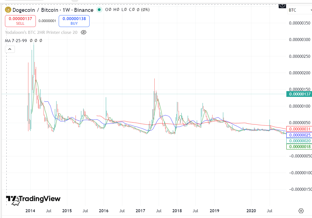Viewport: 312px width, 218px height.
Task: Click price axis label 0.00000050
Action: pyautogui.click(x=300, y=122)
